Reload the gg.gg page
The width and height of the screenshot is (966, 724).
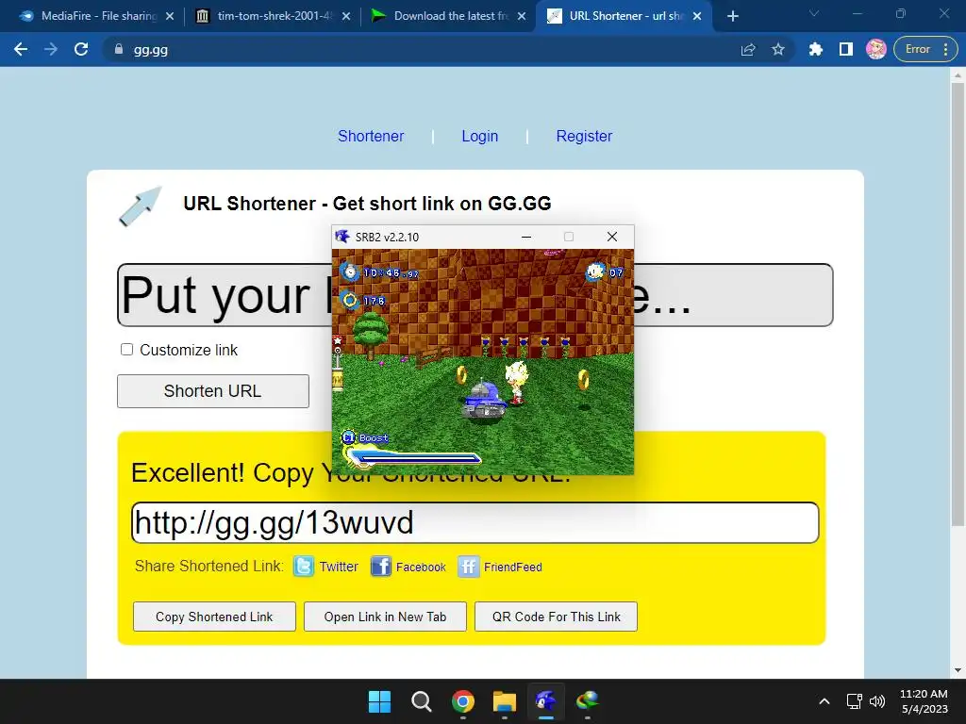pyautogui.click(x=81, y=49)
